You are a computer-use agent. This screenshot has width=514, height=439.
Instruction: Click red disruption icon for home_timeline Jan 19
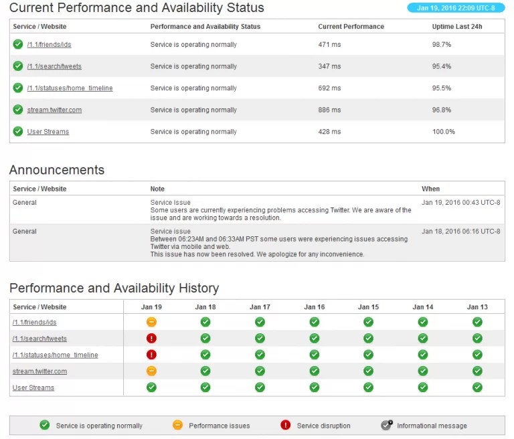[x=151, y=355]
